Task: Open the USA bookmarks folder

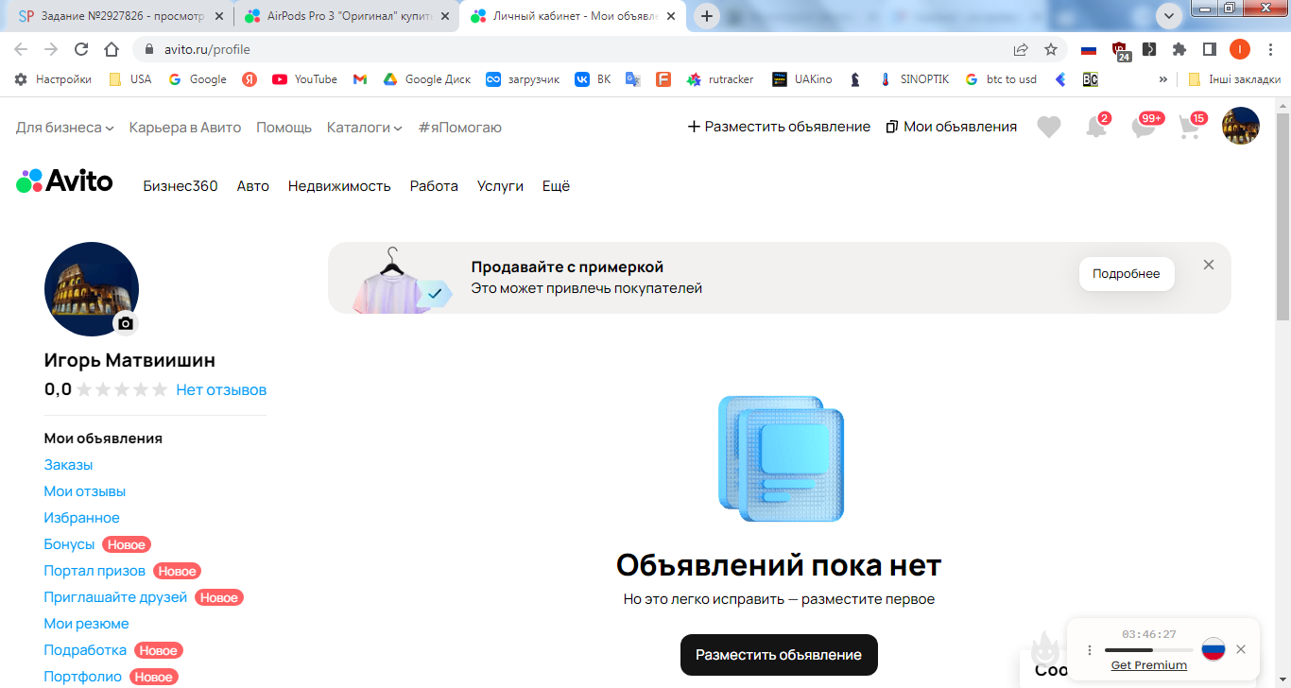Action: tap(129, 79)
